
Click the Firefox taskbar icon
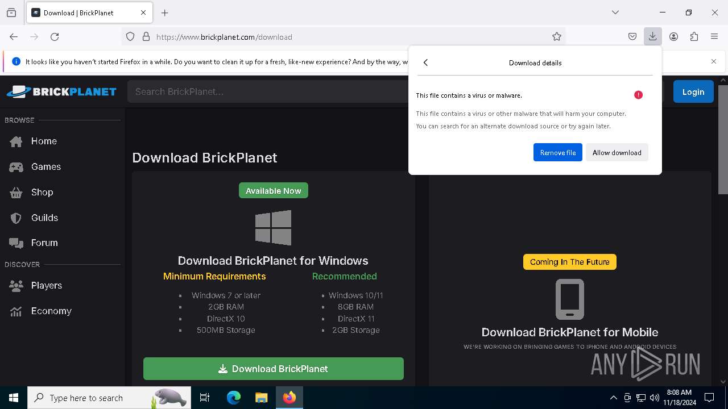coord(289,398)
